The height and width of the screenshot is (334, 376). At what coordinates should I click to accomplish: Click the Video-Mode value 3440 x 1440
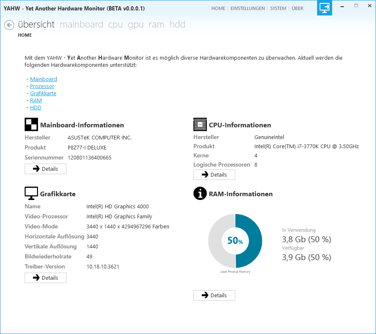coord(128,227)
